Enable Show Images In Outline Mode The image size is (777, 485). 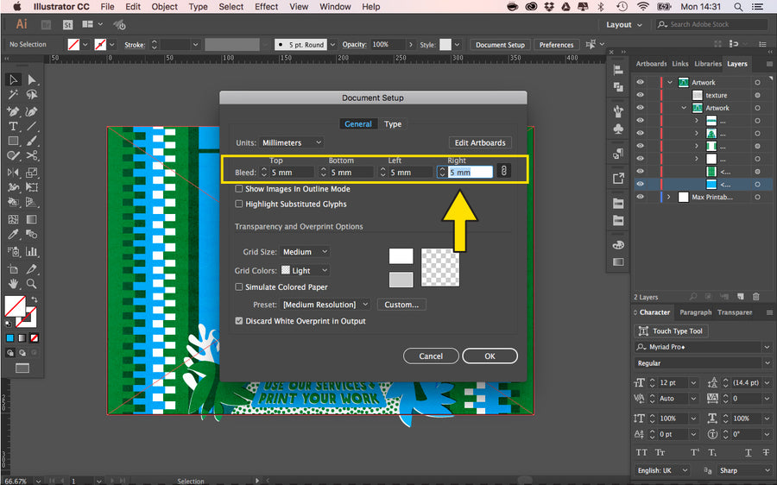239,189
